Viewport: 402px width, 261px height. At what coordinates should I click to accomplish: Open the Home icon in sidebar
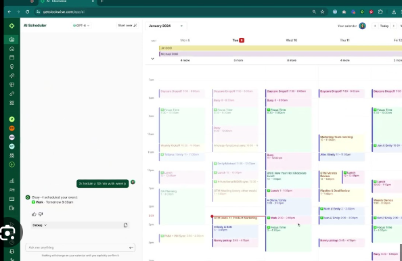pyautogui.click(x=12, y=49)
